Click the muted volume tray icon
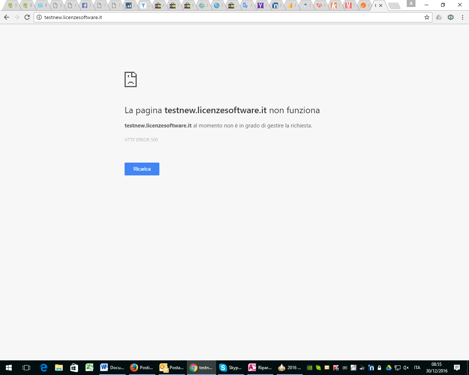469x375 pixels. [406, 368]
